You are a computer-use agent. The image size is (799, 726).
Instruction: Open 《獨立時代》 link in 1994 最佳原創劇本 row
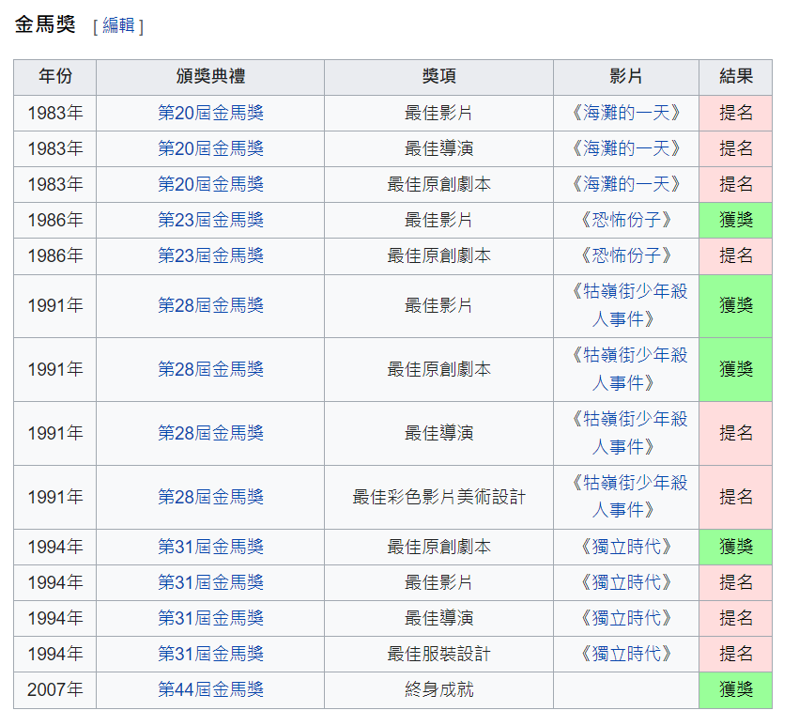[625, 547]
